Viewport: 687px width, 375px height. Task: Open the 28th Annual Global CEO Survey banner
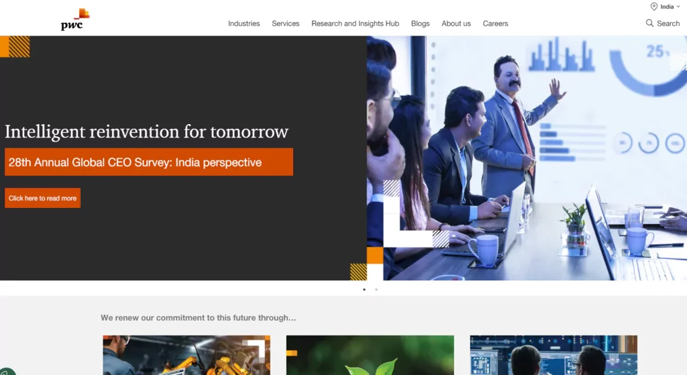pyautogui.click(x=148, y=162)
